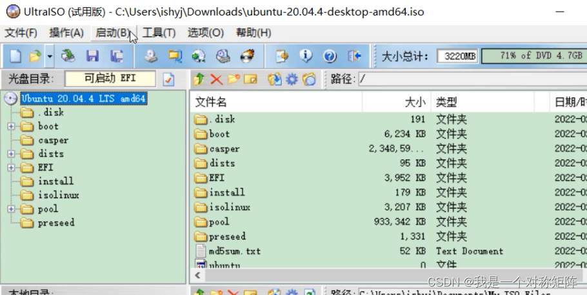Viewport: 587px width, 295px height.
Task: Open the 启动(B) menu
Action: pyautogui.click(x=113, y=33)
